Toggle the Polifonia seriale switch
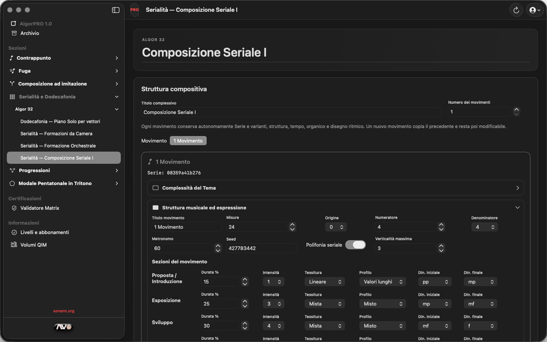 click(x=356, y=245)
